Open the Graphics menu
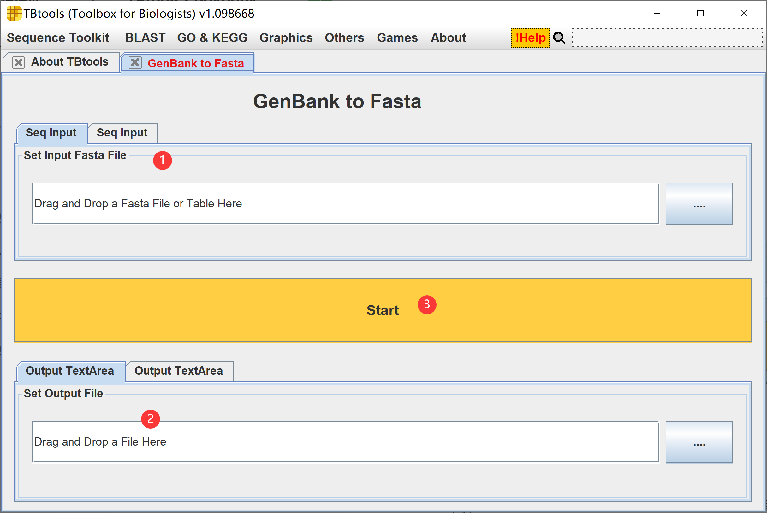Image resolution: width=767 pixels, height=513 pixels. click(286, 37)
